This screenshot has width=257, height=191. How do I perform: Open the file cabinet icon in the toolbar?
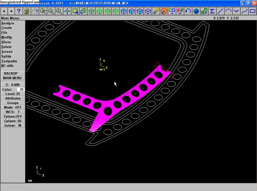27,11
